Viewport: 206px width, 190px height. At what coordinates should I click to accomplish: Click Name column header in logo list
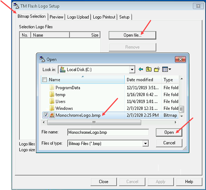click(50, 35)
